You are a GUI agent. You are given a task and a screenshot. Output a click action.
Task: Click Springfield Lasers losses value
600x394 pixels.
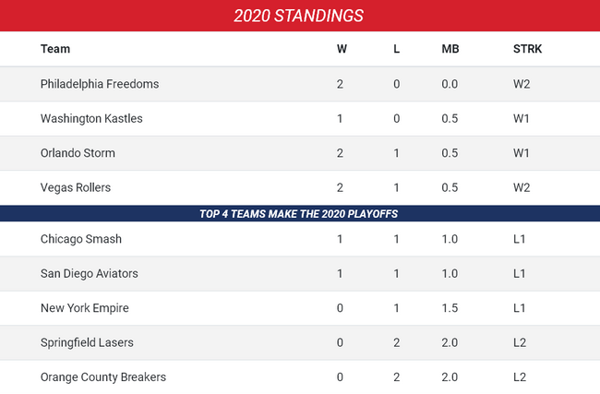pyautogui.click(x=397, y=342)
